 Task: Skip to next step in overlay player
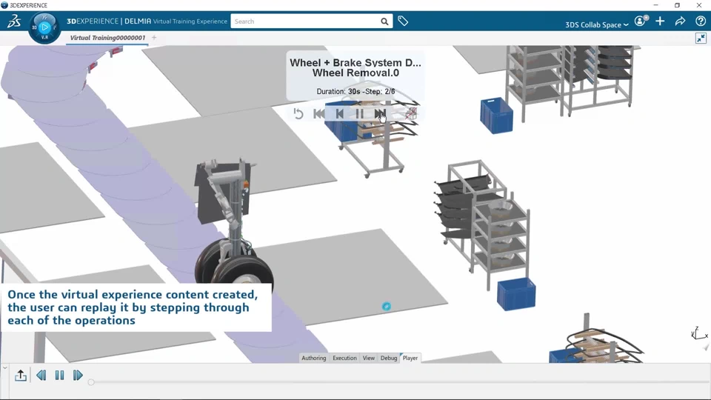pos(380,114)
